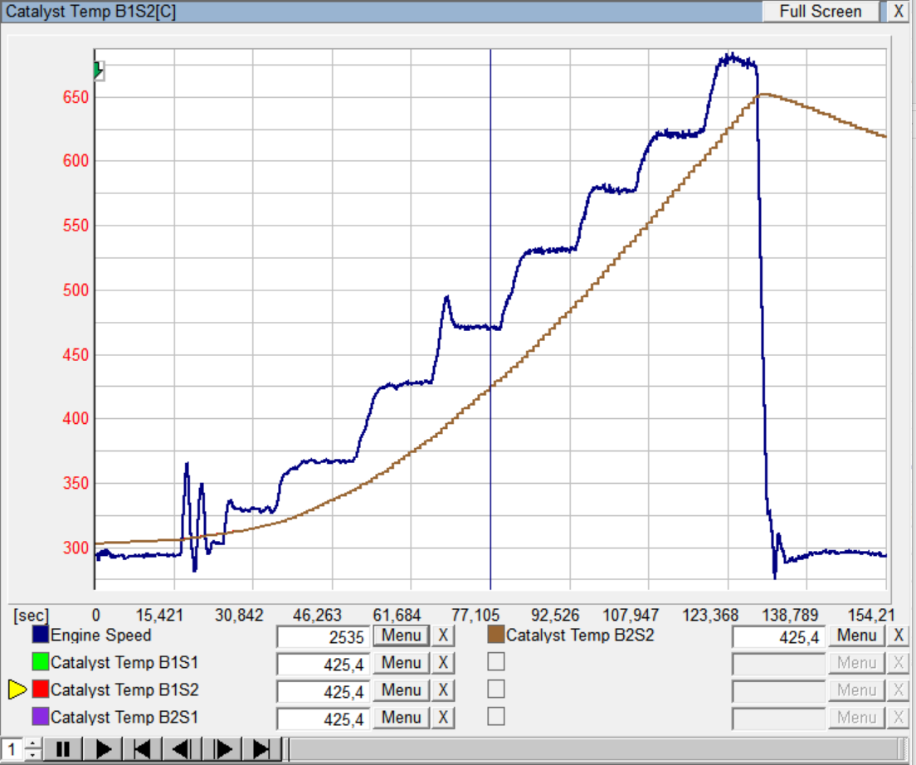Screen dimensions: 916x765
Task: Jump to the first recorded frame
Action: (143, 750)
